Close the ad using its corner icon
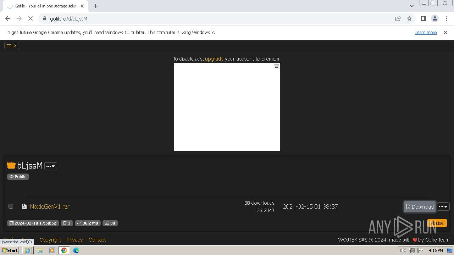The width and height of the screenshot is (454, 255). tap(277, 66)
